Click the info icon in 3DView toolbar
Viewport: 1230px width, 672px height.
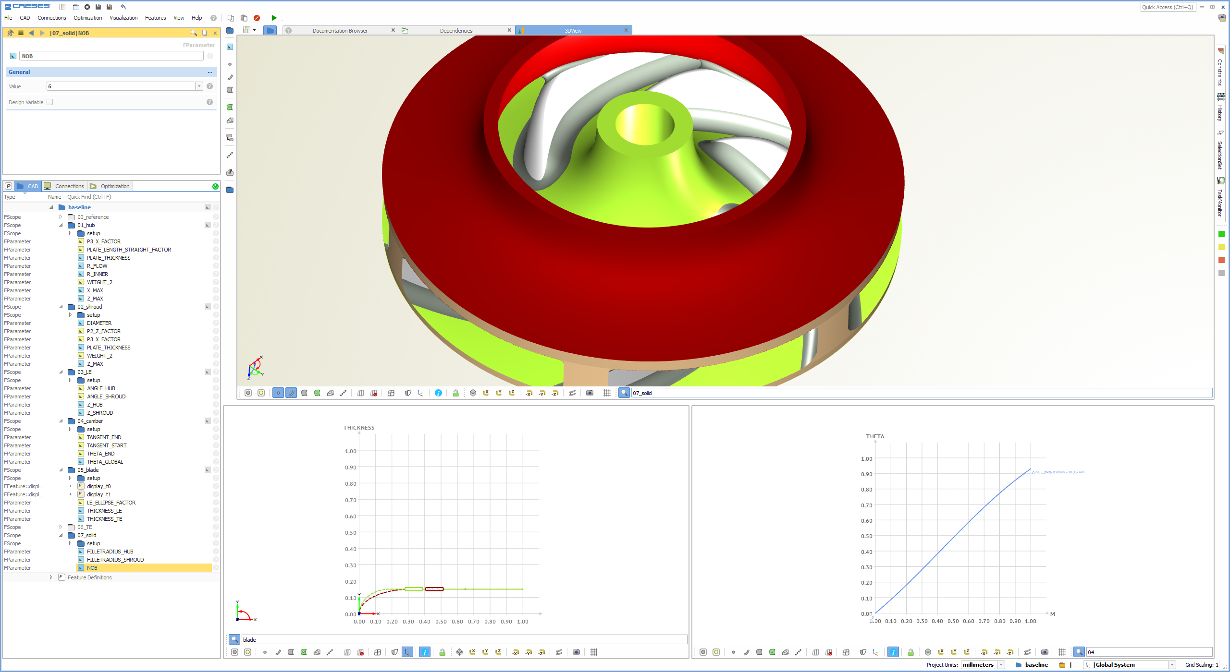click(438, 393)
